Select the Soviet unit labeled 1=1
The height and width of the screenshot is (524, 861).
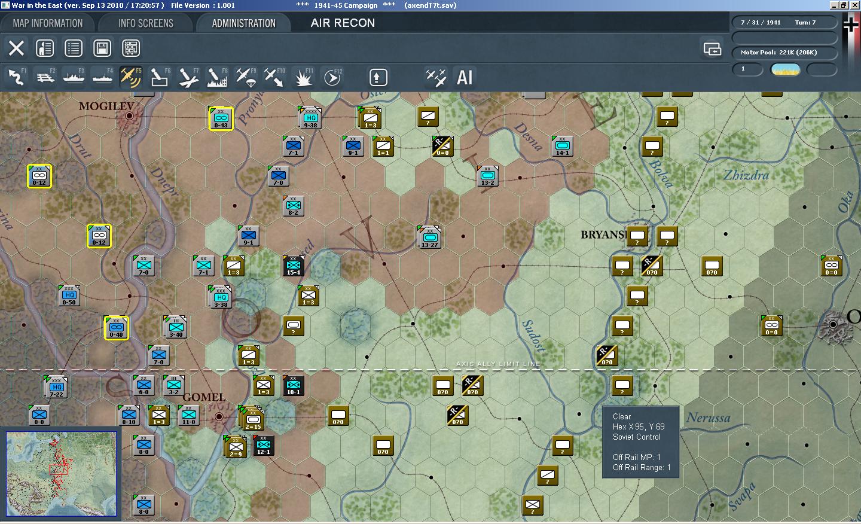pyautogui.click(x=383, y=146)
